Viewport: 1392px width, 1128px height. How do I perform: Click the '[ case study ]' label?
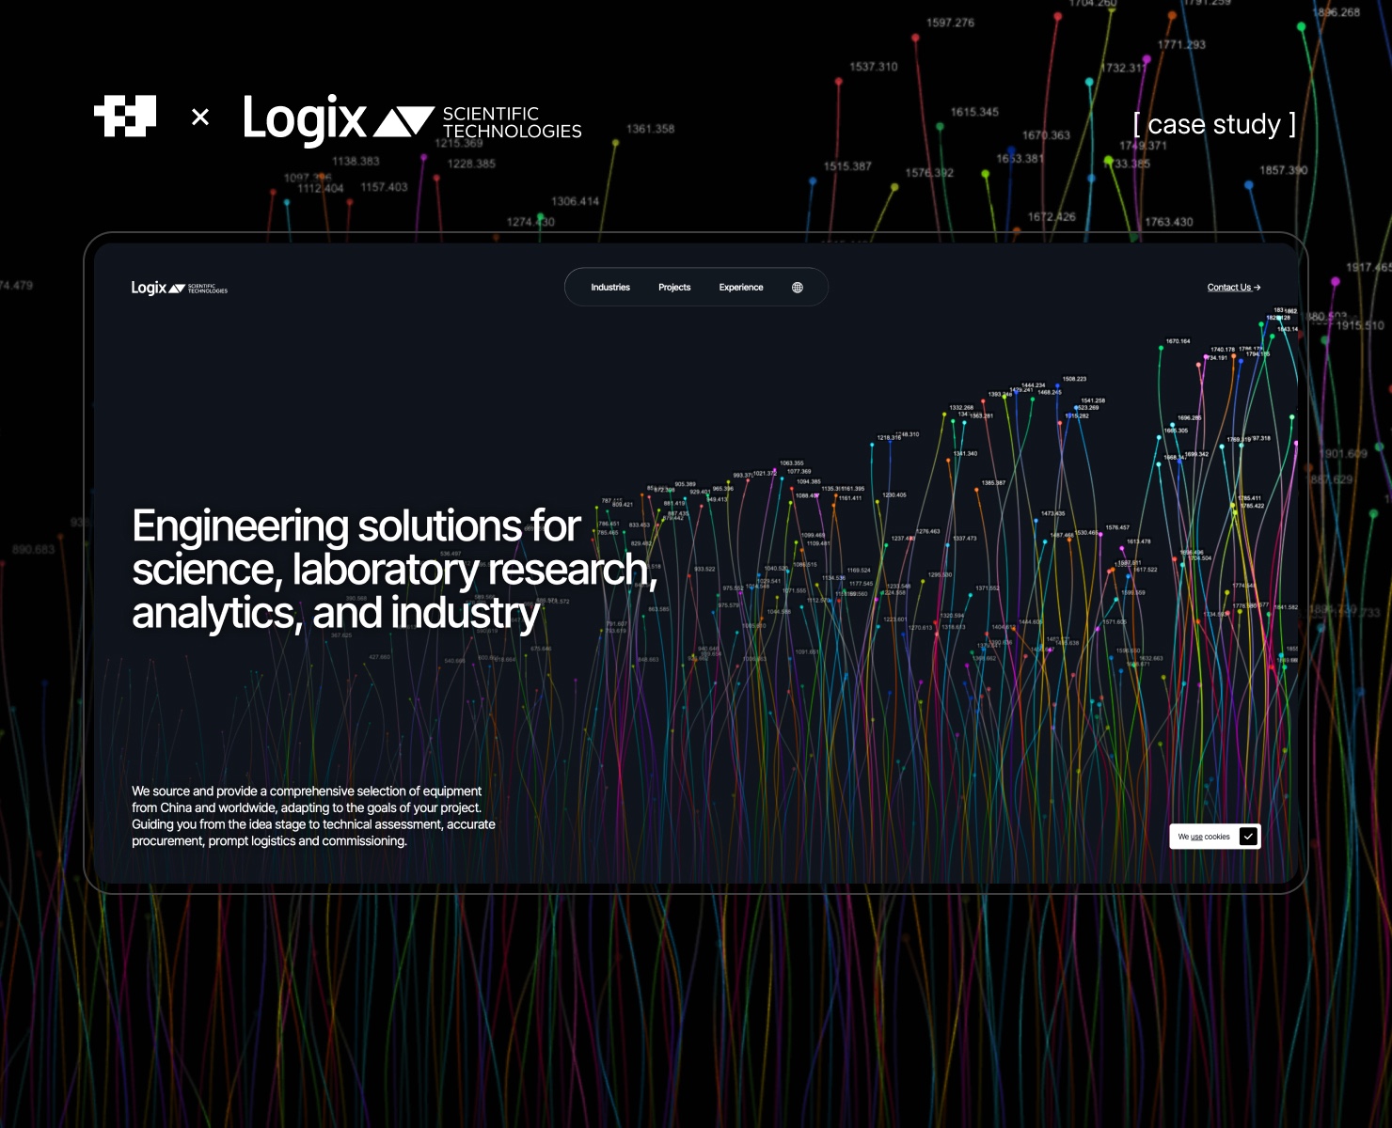(x=1214, y=124)
